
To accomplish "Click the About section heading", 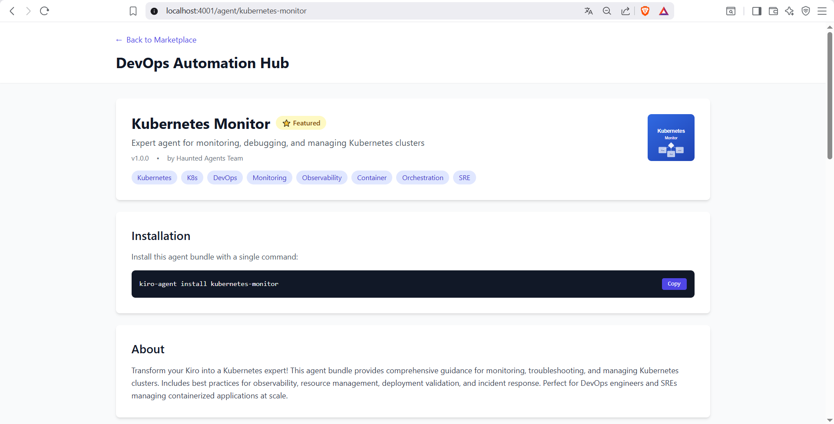I will [148, 349].
